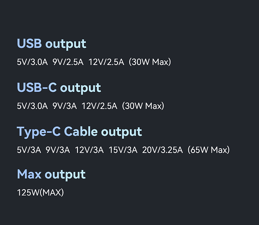Click "(30W Max)" in the USB output line
The image size is (259, 225).
pos(150,62)
